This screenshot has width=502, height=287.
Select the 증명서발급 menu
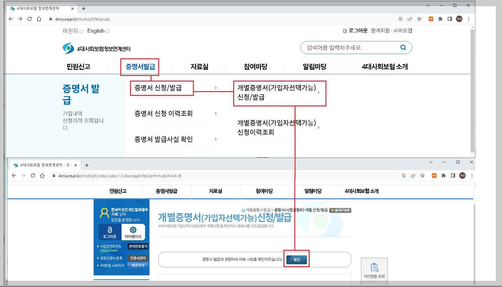click(140, 66)
